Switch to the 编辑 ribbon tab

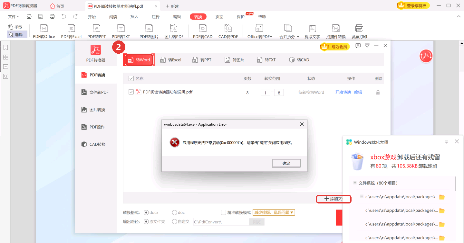click(177, 17)
